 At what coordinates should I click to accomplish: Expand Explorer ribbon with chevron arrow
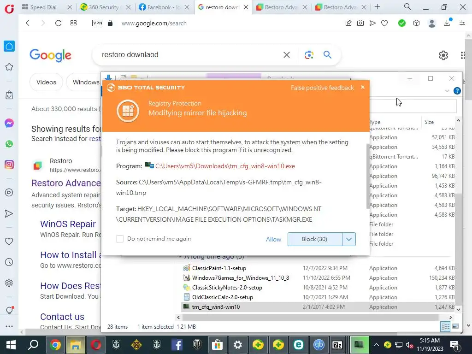(447, 91)
